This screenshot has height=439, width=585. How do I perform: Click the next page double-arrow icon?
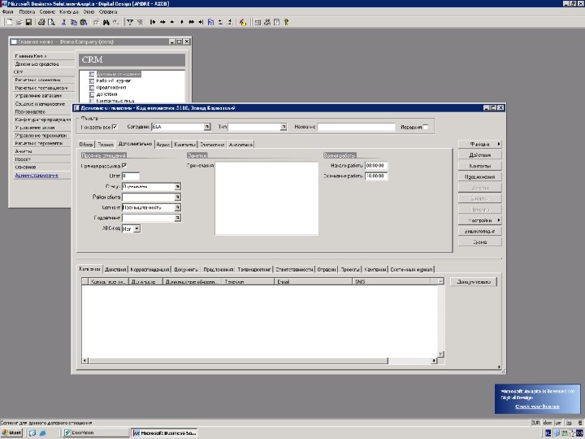tap(192, 23)
